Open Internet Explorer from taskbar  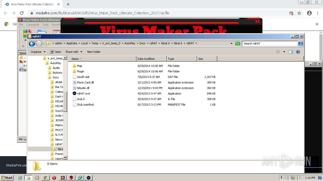coord(20,177)
